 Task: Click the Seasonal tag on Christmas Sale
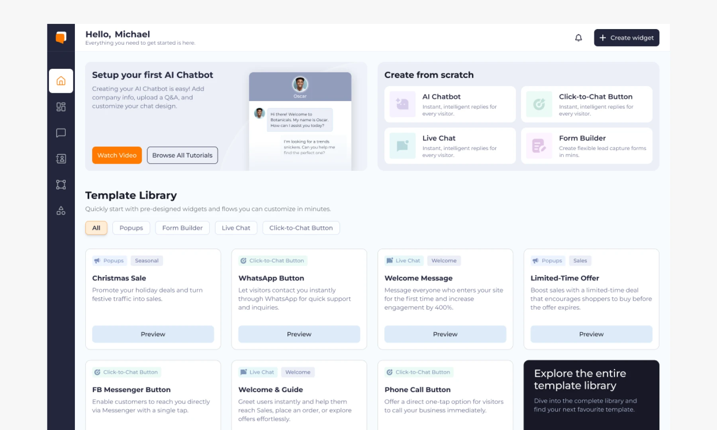pos(147,261)
